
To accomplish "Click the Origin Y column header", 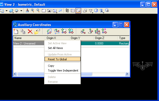I will point(81,38).
